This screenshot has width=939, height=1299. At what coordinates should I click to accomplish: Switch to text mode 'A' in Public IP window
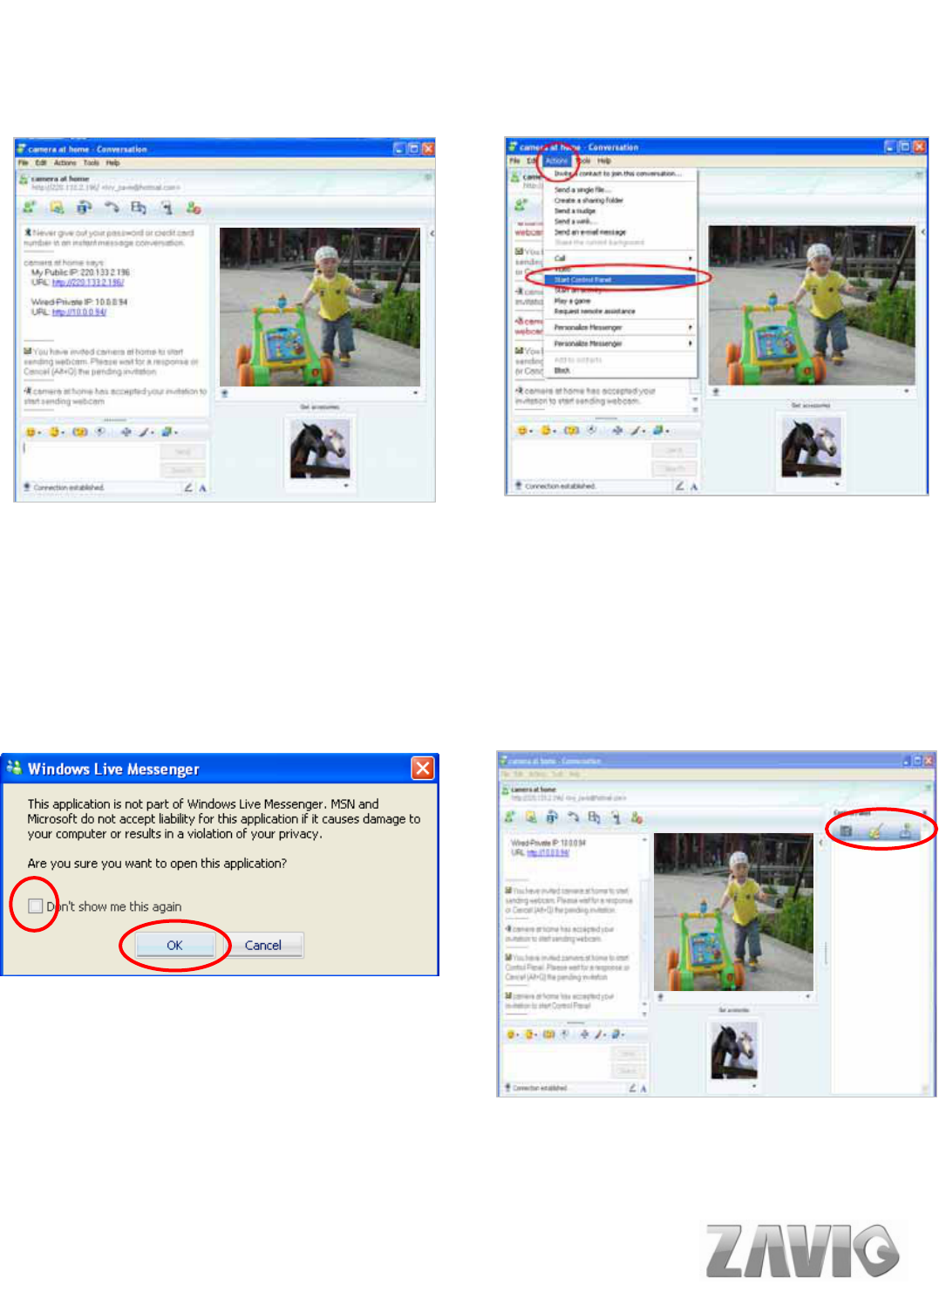click(x=202, y=488)
